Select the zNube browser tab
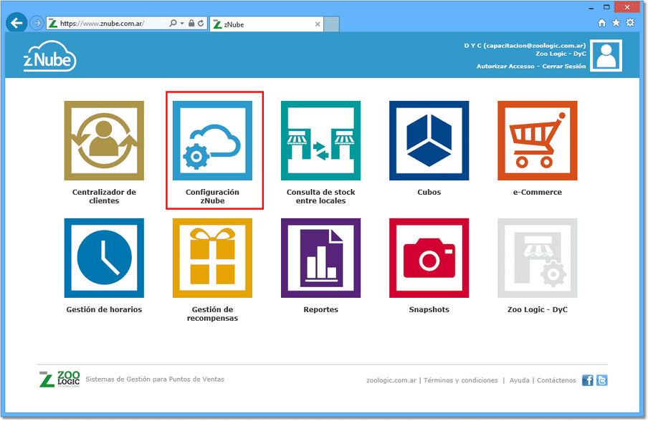This screenshot has width=648, height=421. pyautogui.click(x=267, y=24)
